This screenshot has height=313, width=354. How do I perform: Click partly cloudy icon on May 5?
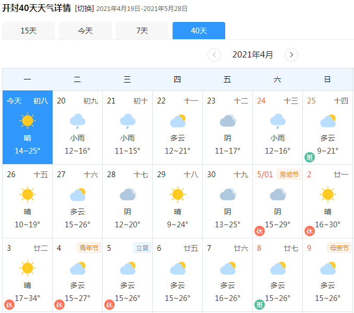tap(128, 269)
